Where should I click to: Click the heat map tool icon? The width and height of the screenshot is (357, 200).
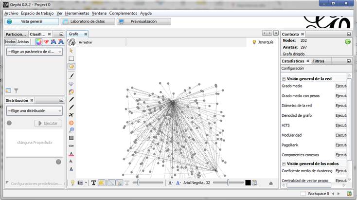click(71, 123)
